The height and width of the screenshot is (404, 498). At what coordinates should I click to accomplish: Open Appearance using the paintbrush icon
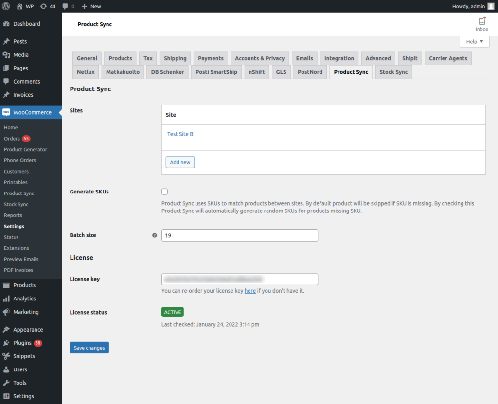[x=7, y=329]
